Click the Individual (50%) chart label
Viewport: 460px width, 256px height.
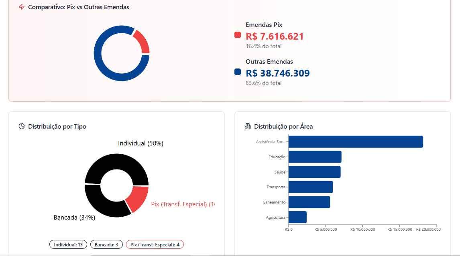coord(140,143)
